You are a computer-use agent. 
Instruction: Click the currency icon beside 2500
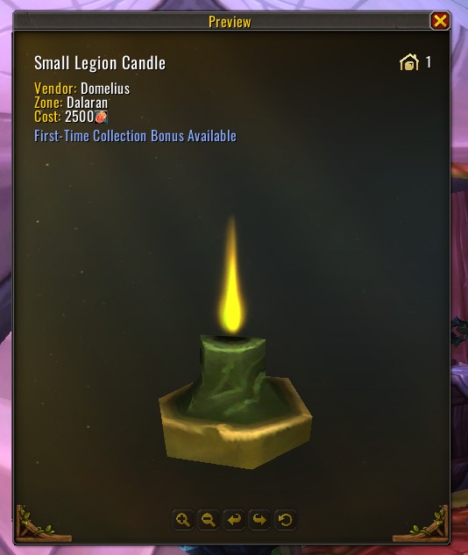[101, 117]
